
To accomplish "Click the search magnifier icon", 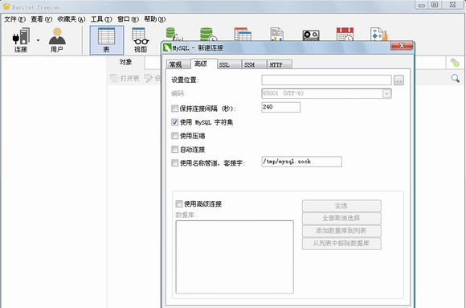I will pos(456,78).
